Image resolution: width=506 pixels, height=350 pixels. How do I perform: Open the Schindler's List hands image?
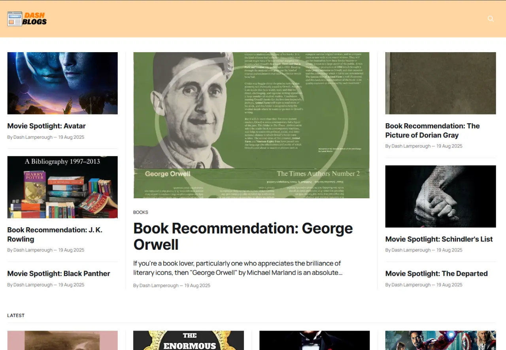pos(441,196)
